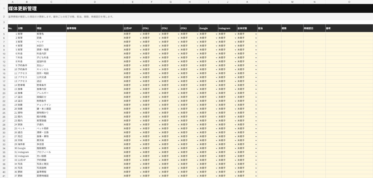The width and height of the screenshot is (373, 178).
Task: Click the 基準情報 input cell for 客室名 row
Action: coord(95,34)
